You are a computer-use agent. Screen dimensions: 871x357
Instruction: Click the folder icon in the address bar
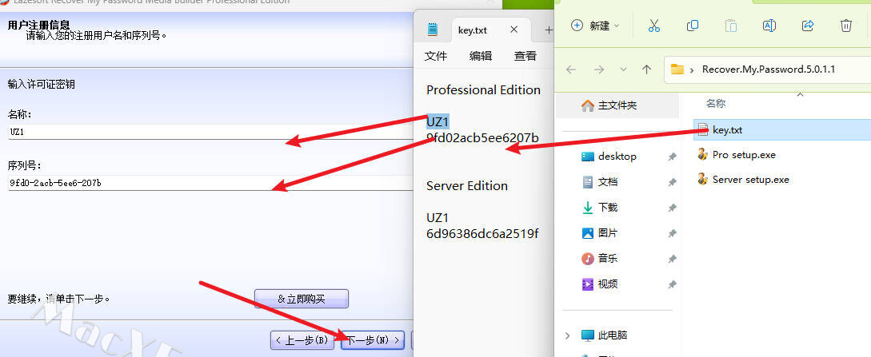click(x=677, y=69)
